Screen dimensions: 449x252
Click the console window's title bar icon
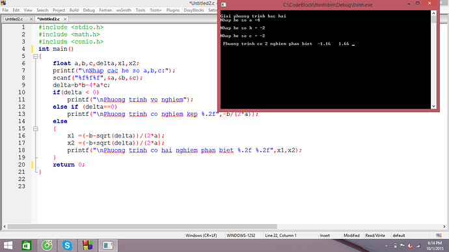click(x=224, y=5)
